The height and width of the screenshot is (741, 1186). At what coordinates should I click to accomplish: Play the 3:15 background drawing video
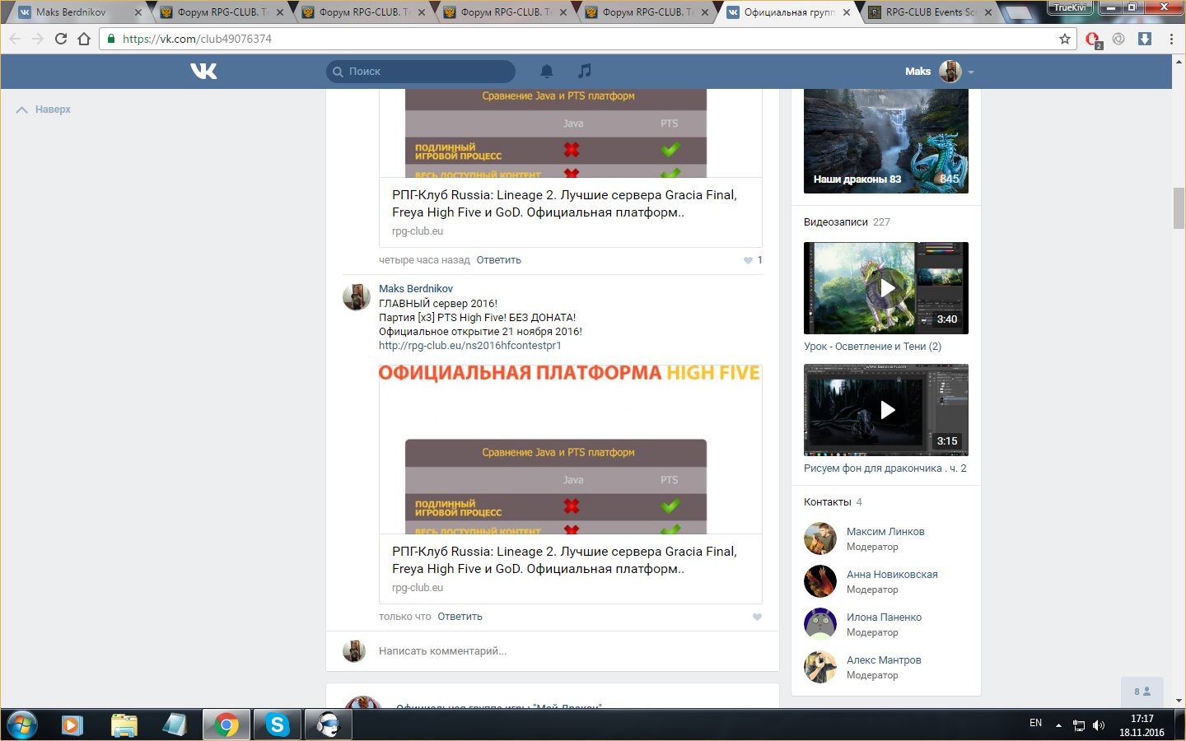[886, 410]
